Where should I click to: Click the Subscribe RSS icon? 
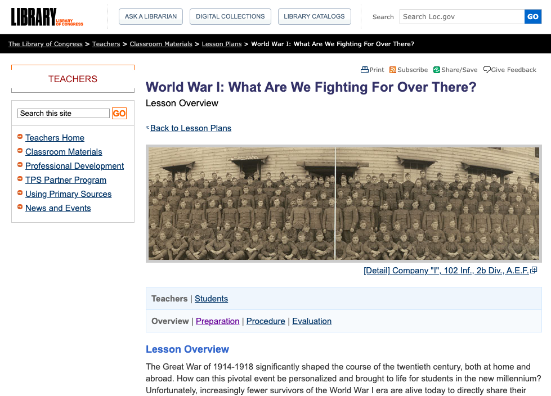click(393, 70)
